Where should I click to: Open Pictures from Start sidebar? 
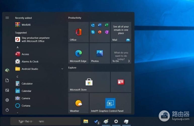pyautogui.click(x=7, y=90)
